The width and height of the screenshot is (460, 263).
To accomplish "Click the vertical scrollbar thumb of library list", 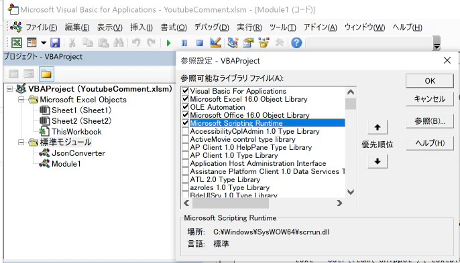I will coord(351,104).
